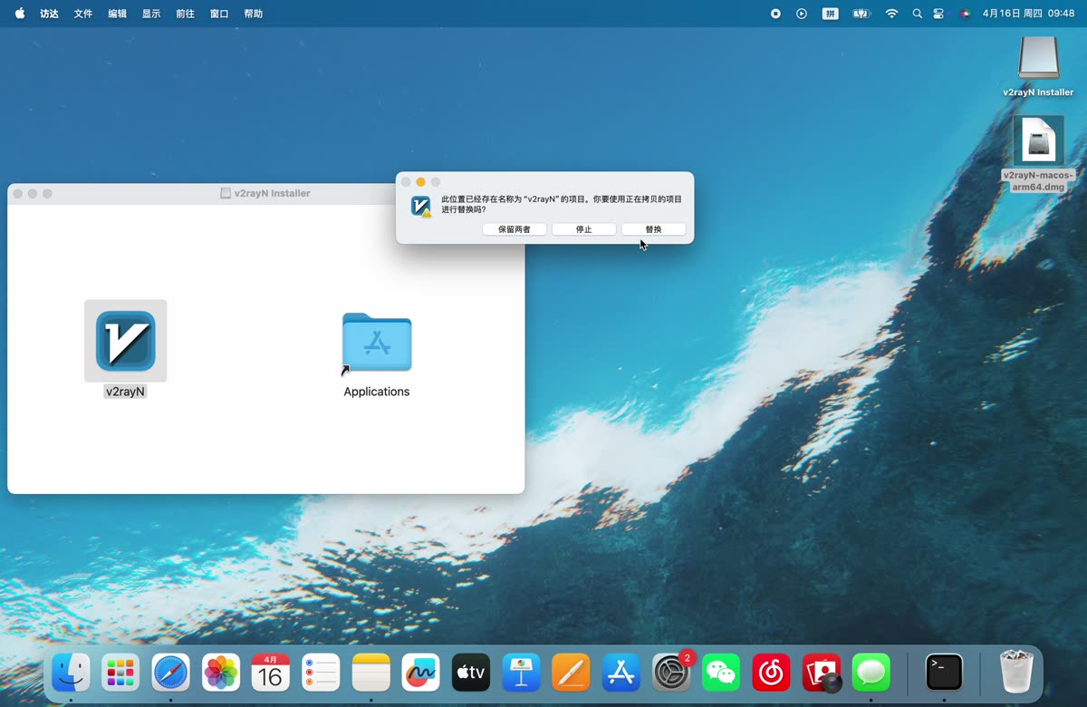Viewport: 1087px width, 707px height.
Task: Open Control Center from menu bar
Action: 938,14
